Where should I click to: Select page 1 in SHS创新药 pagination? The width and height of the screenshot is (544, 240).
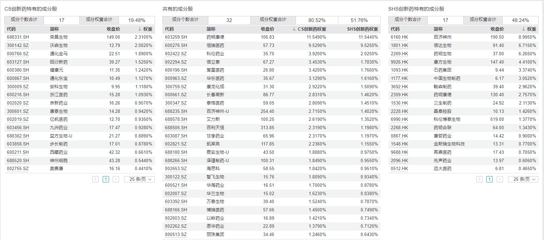490,179
